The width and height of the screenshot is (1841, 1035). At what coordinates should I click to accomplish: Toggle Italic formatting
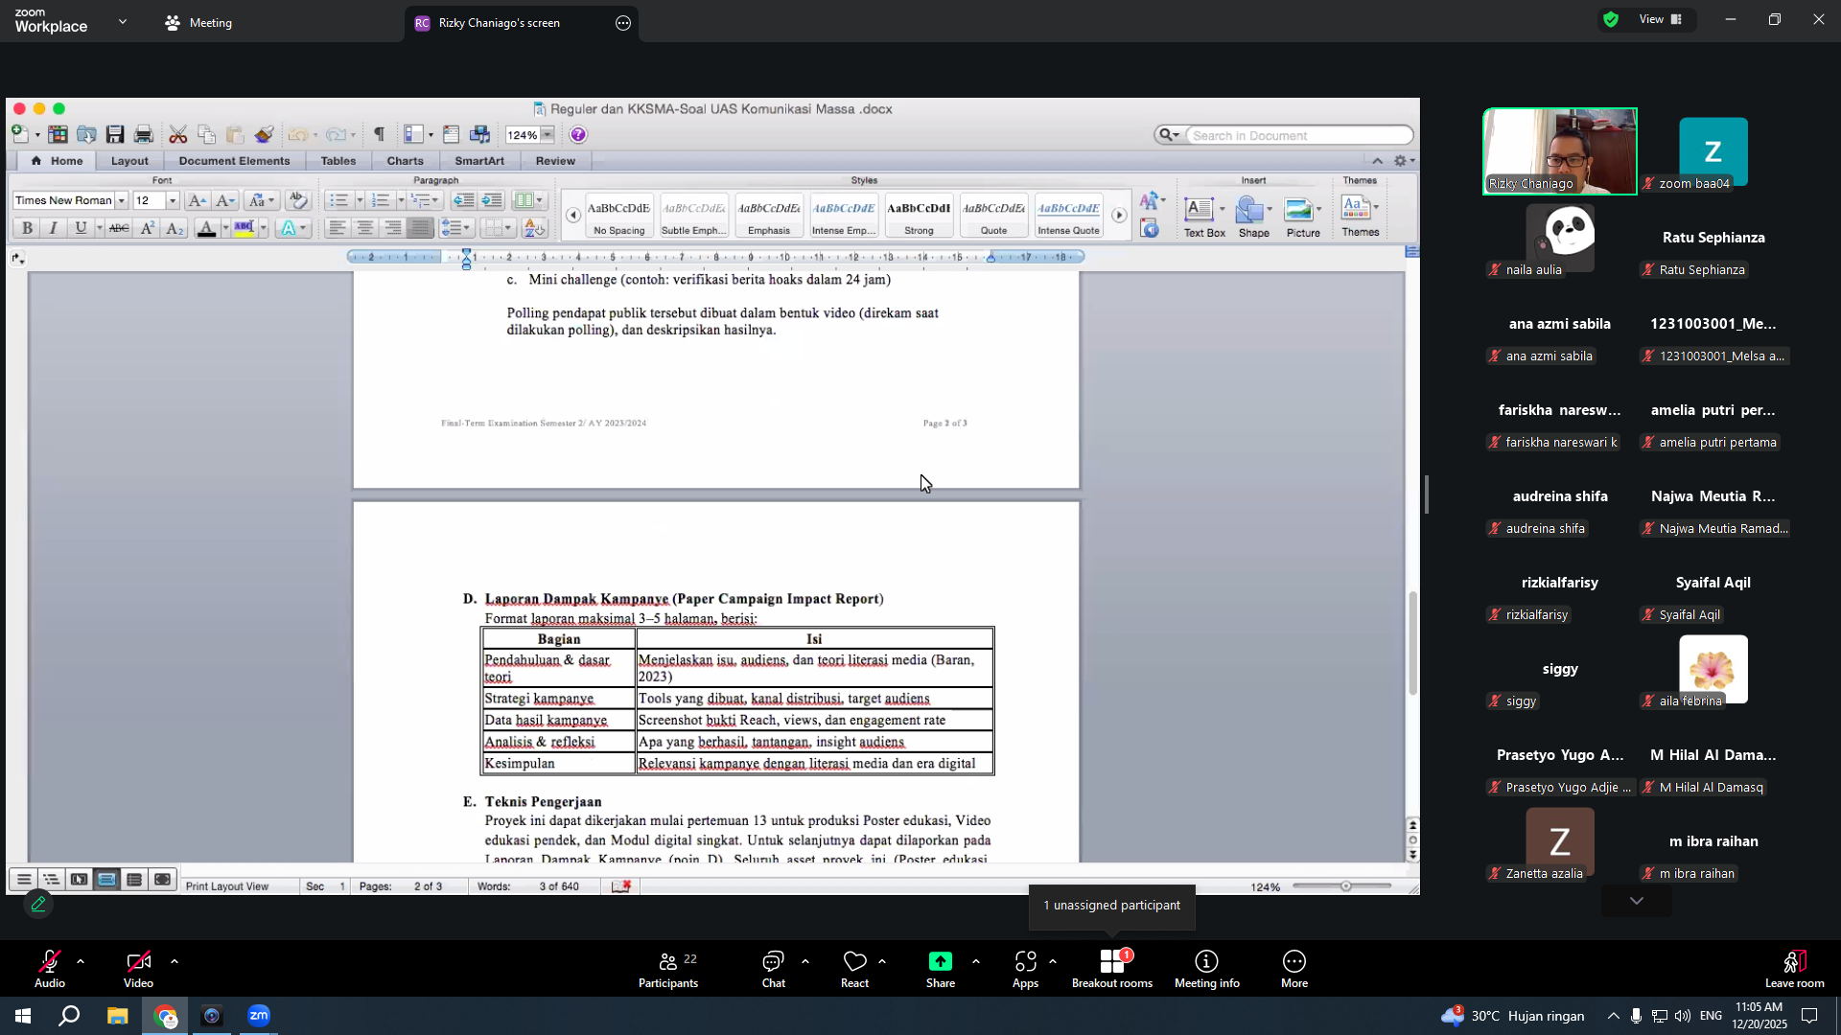53,228
